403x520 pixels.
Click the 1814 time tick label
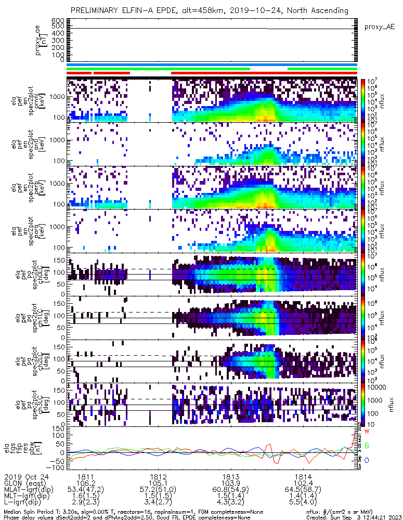click(x=303, y=477)
